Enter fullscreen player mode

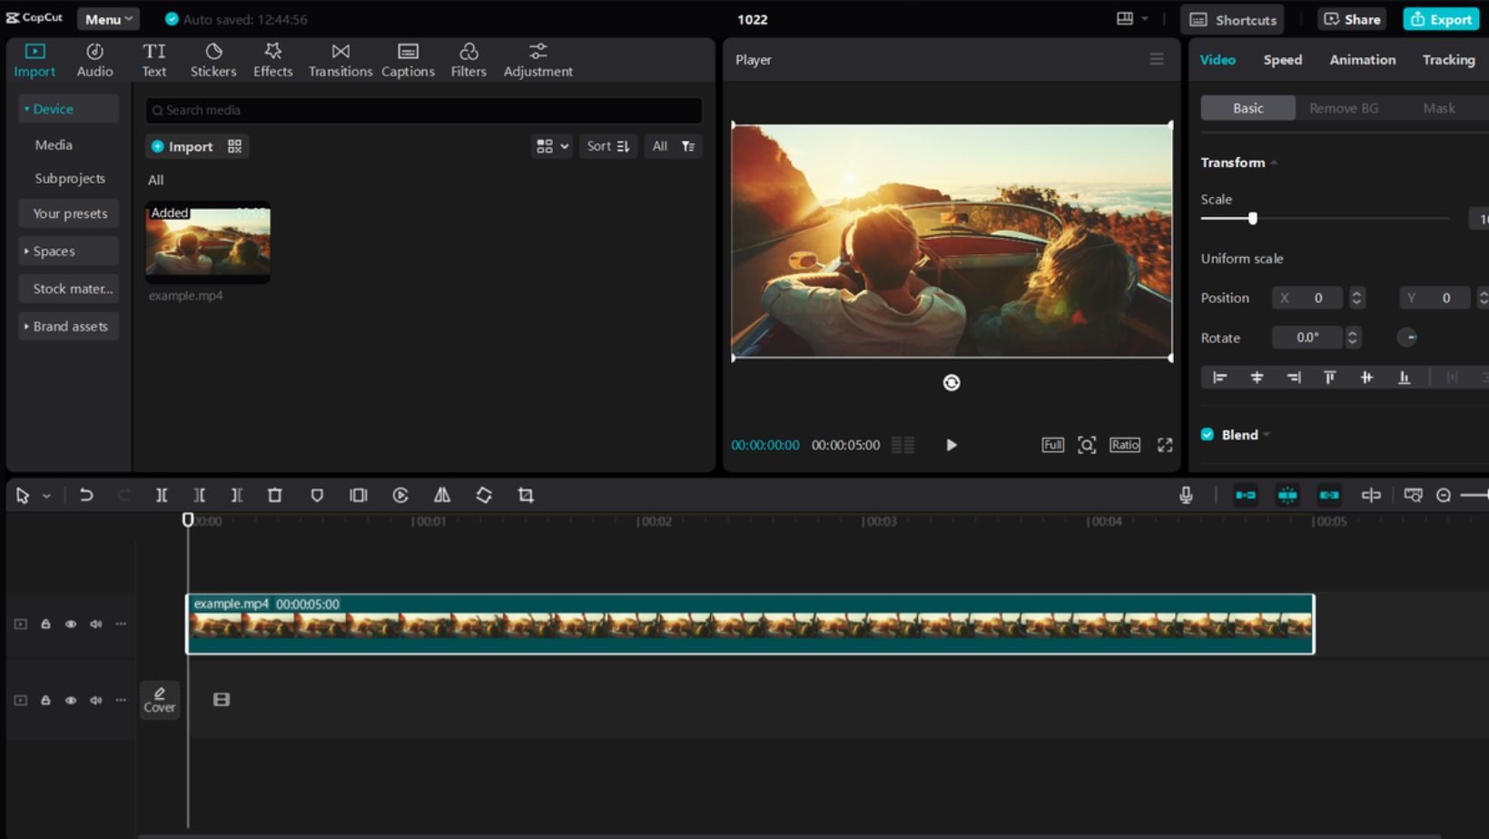point(1165,445)
